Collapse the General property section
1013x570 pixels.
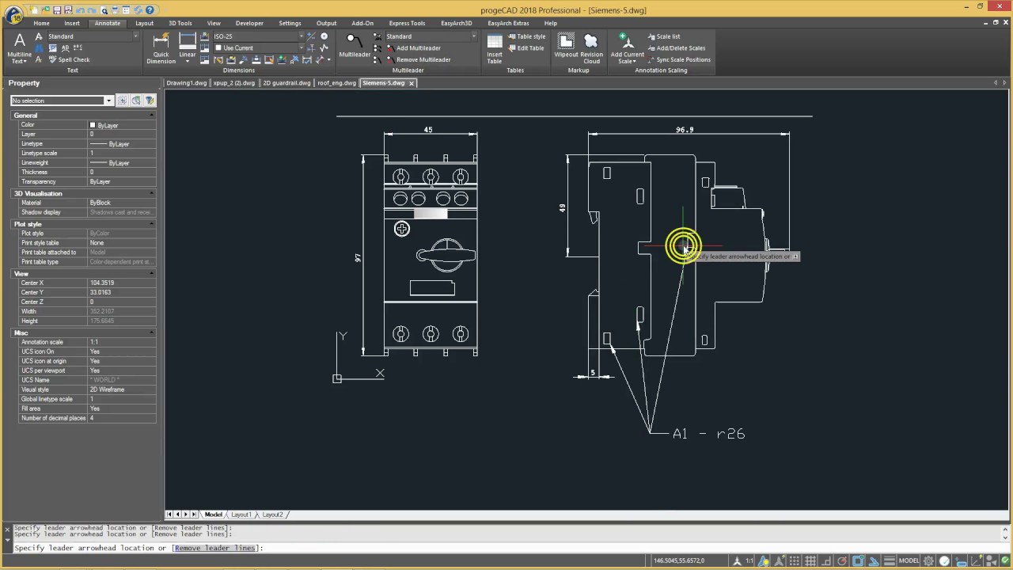click(x=151, y=116)
